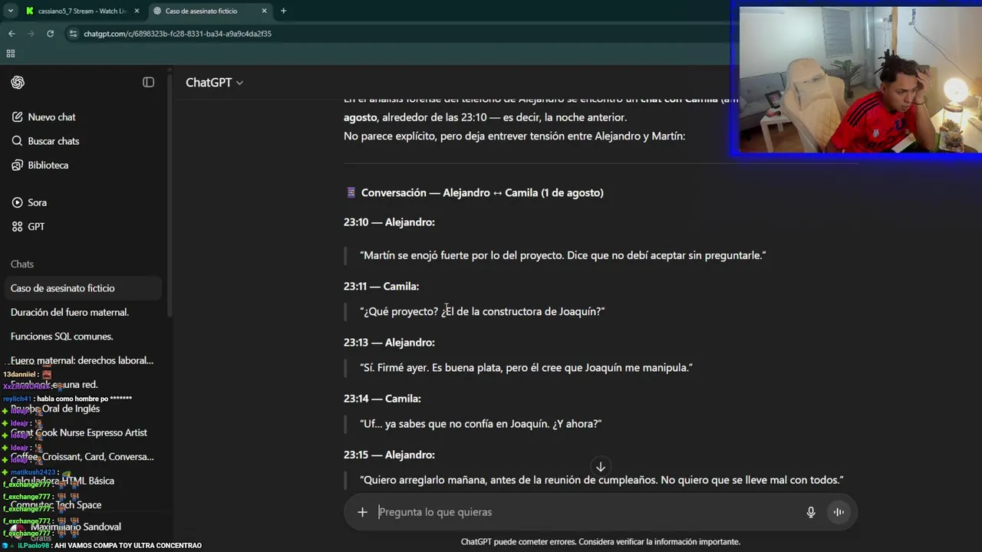Viewport: 982px width, 552px height.
Task: Open the Duración del fuero maternal chat
Action: 70,312
